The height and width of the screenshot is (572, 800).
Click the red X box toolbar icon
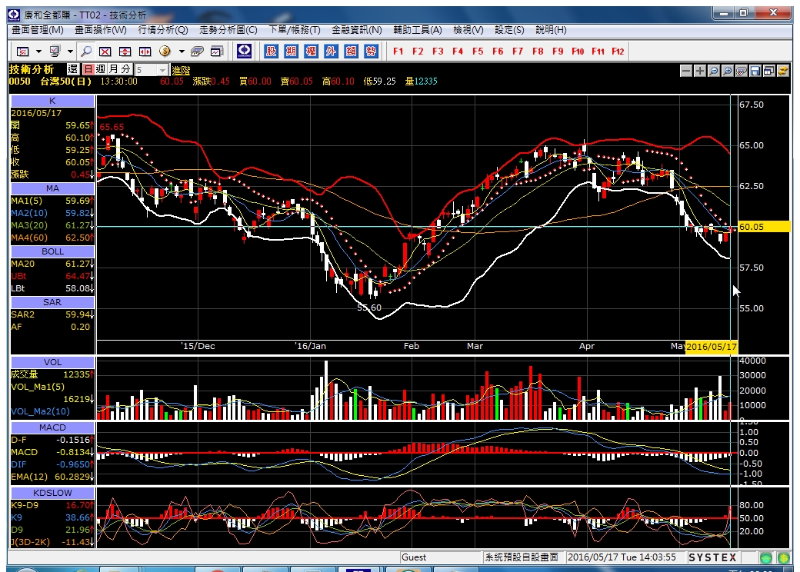(105, 52)
